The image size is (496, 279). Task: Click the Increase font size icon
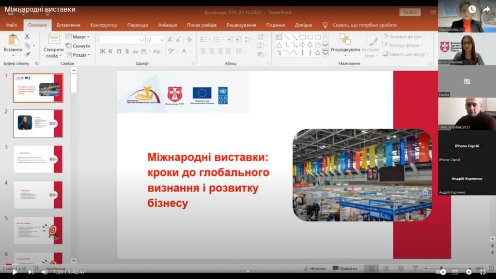coord(170,40)
